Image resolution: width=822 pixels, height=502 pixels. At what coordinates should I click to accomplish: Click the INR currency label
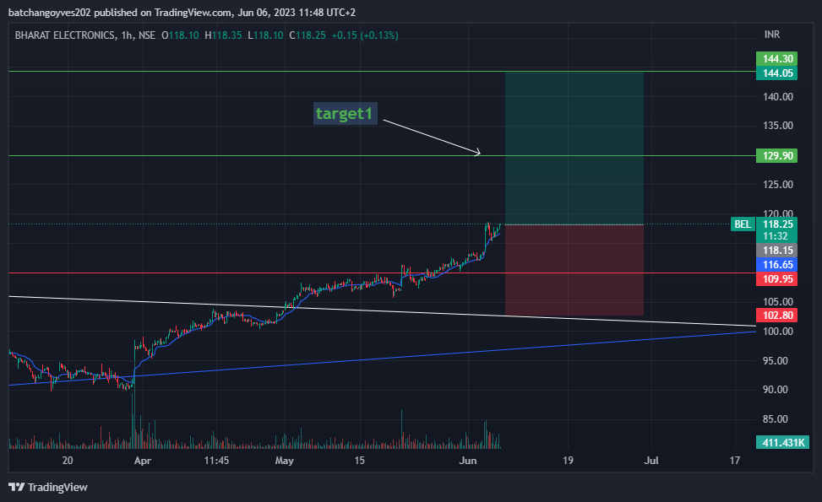(771, 35)
